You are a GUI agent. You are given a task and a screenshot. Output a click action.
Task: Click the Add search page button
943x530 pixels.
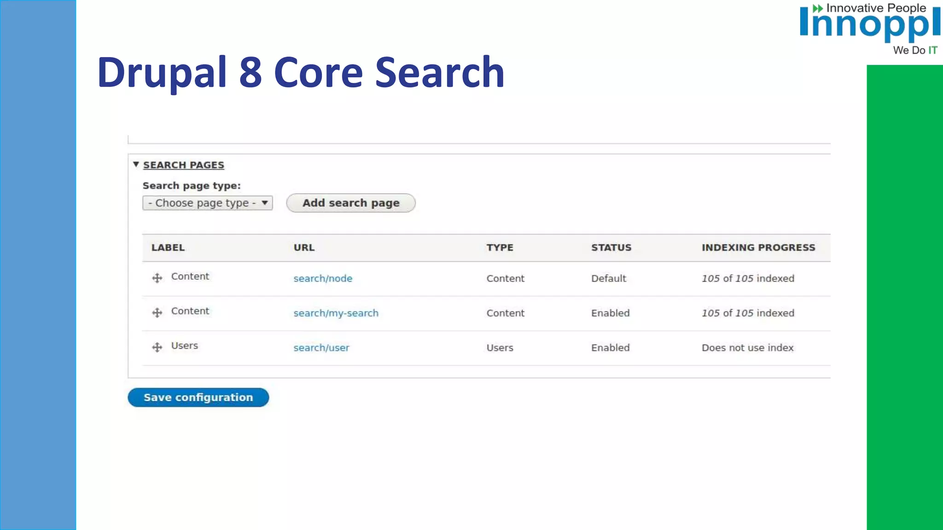point(351,203)
